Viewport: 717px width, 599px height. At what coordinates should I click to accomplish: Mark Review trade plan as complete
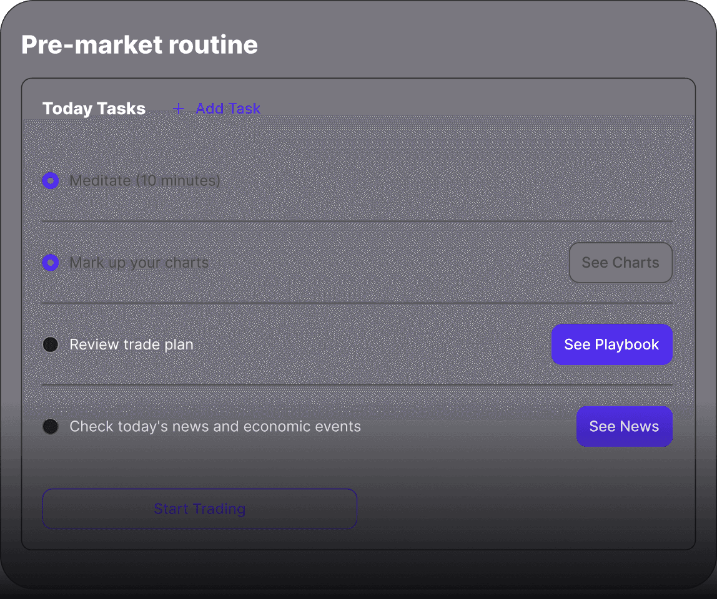click(x=51, y=344)
